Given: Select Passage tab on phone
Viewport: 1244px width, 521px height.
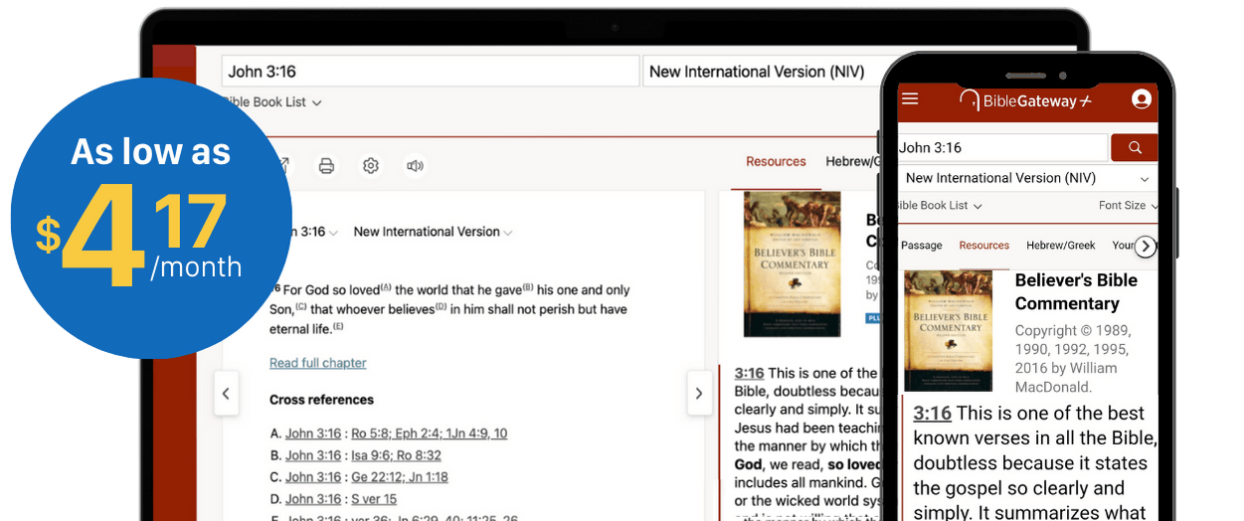Looking at the screenshot, I should tap(922, 246).
